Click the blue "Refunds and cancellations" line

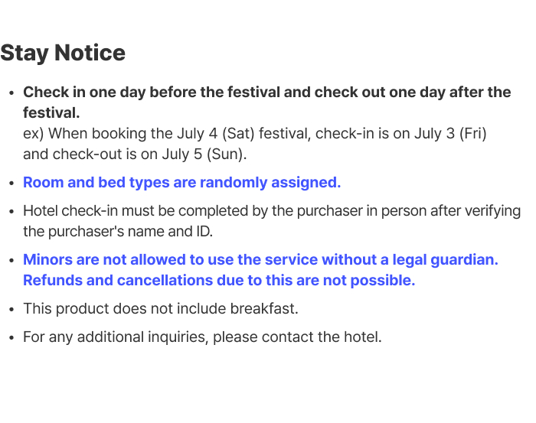pyautogui.click(x=219, y=280)
